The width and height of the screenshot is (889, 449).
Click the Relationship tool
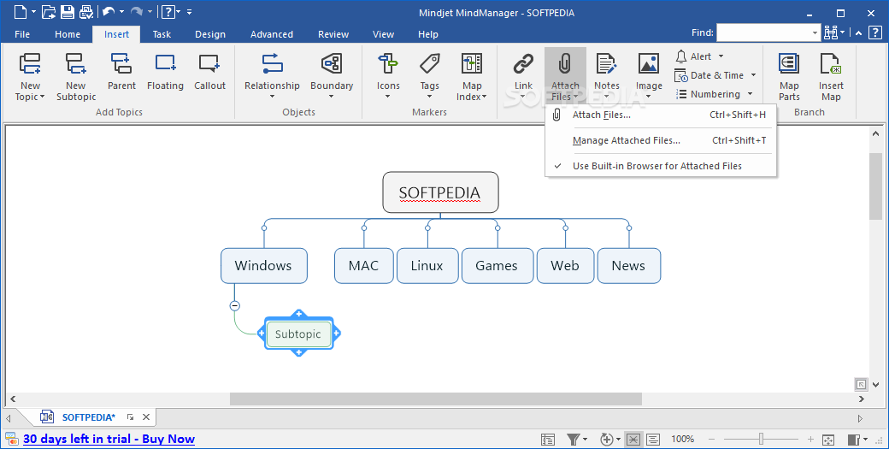click(272, 75)
